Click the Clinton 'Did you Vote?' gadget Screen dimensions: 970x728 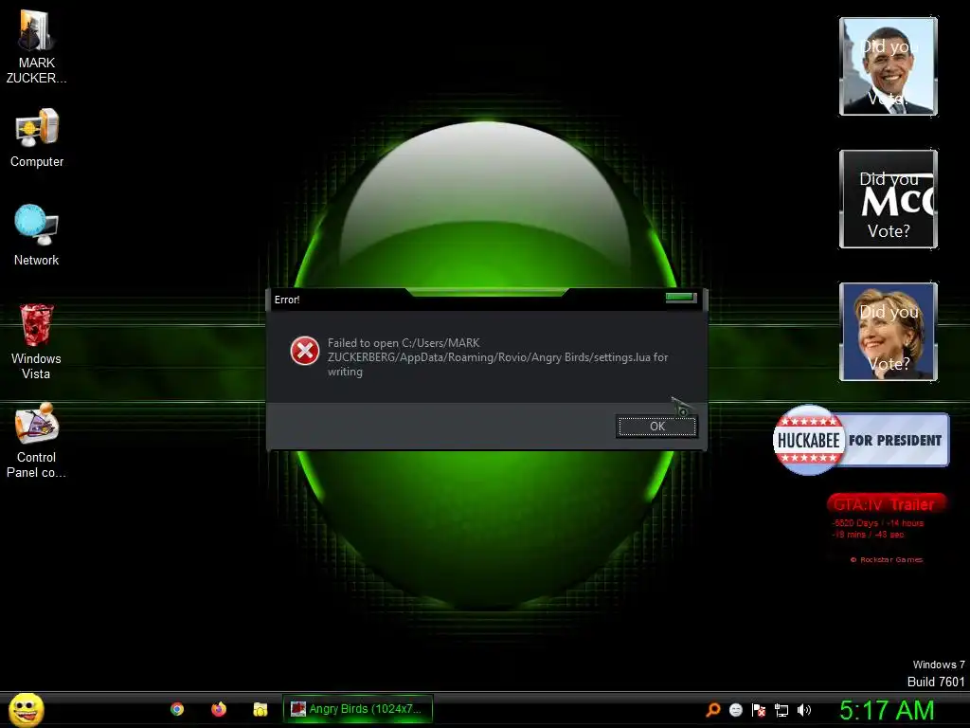click(889, 331)
